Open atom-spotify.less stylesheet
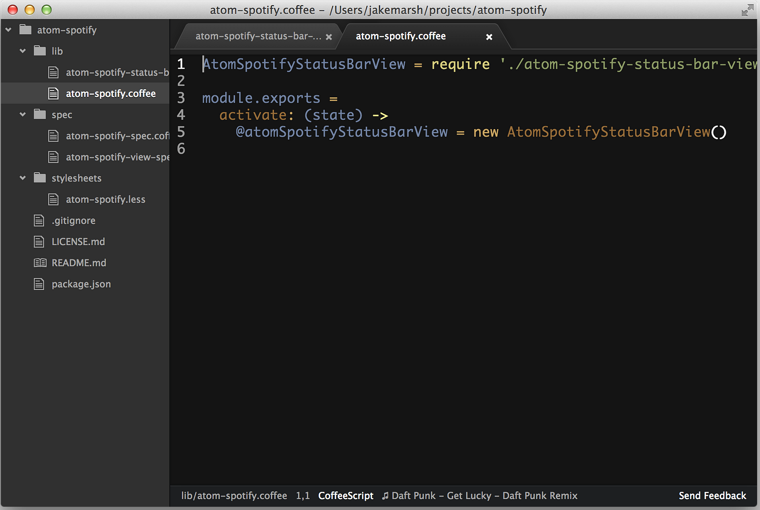 point(105,199)
